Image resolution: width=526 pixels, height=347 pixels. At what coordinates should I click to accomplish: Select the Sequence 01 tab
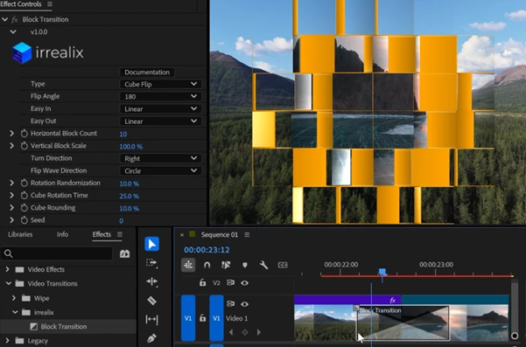click(x=220, y=235)
